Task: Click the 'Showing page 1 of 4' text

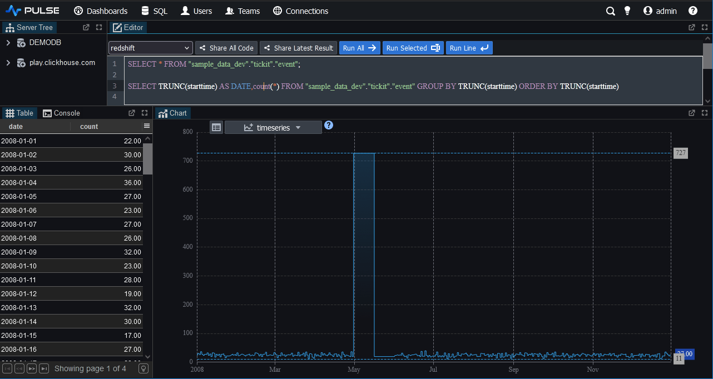Action: [90, 368]
